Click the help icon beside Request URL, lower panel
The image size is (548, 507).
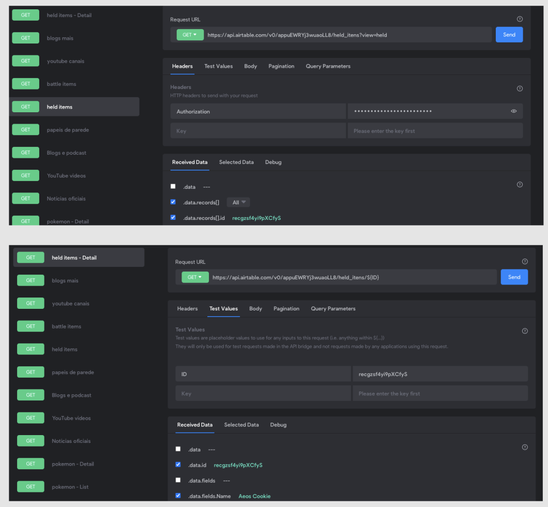click(525, 262)
